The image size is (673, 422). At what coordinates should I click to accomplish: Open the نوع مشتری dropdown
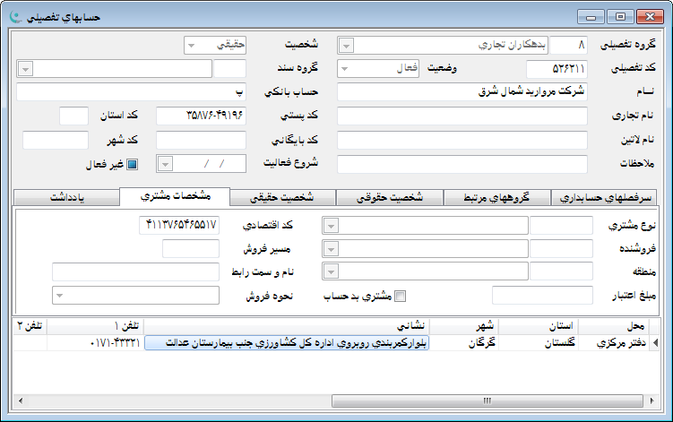pyautogui.click(x=330, y=226)
